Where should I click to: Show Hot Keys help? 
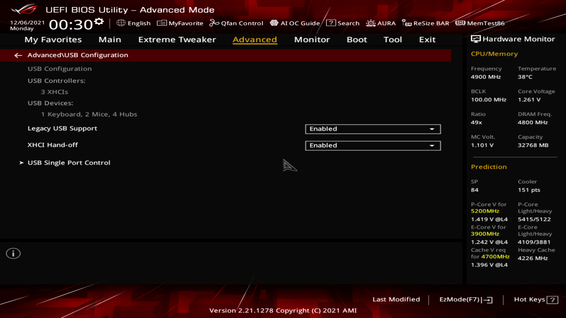536,299
